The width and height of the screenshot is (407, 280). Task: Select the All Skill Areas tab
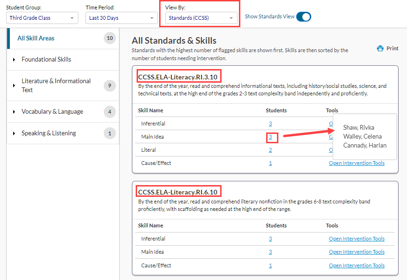tap(36, 39)
